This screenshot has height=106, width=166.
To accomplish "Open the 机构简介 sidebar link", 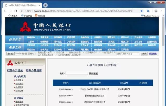I will [x=19, y=80].
